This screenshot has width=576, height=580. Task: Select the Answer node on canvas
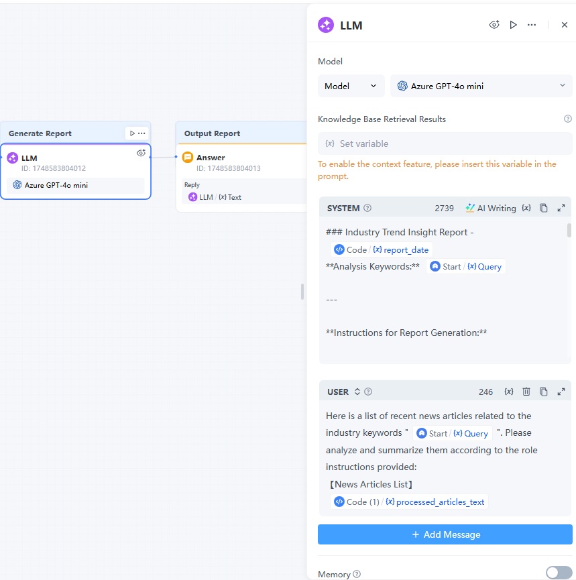pyautogui.click(x=242, y=178)
